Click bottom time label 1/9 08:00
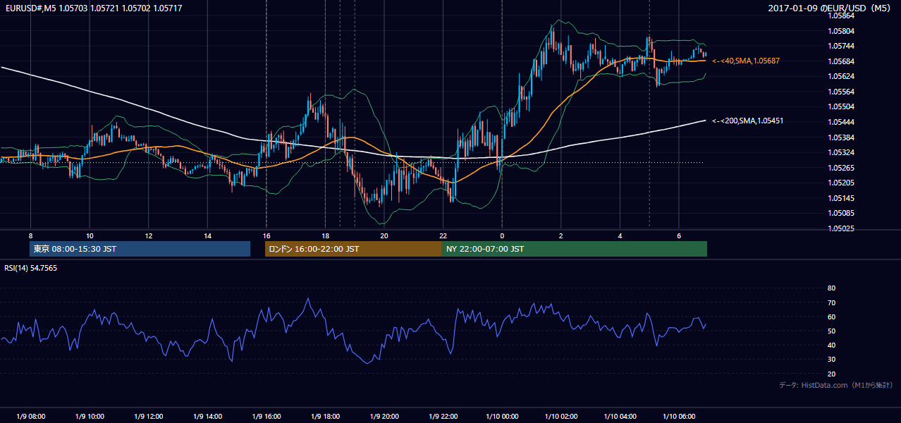The height and width of the screenshot is (423, 901). 30,416
